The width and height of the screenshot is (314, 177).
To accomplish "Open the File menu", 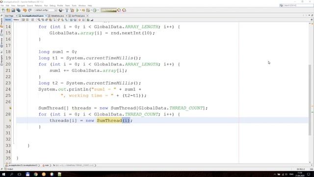I will pyautogui.click(x=2, y=5).
